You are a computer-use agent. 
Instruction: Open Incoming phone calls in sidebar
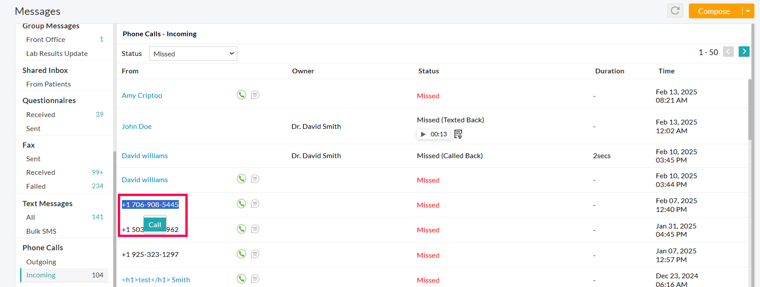coord(41,275)
